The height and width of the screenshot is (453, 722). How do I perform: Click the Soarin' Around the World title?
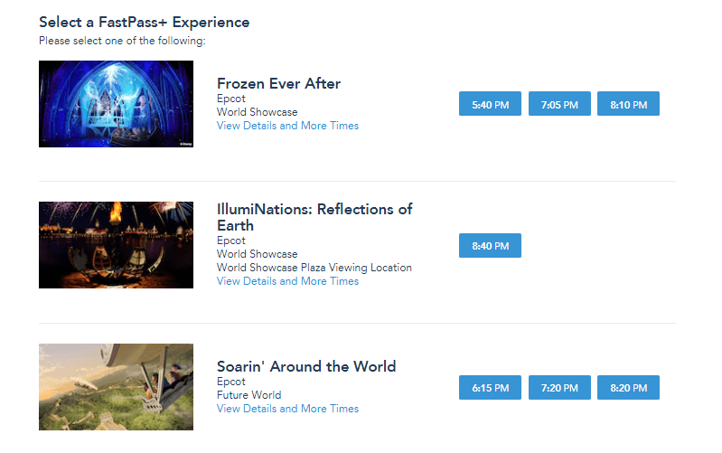306,366
